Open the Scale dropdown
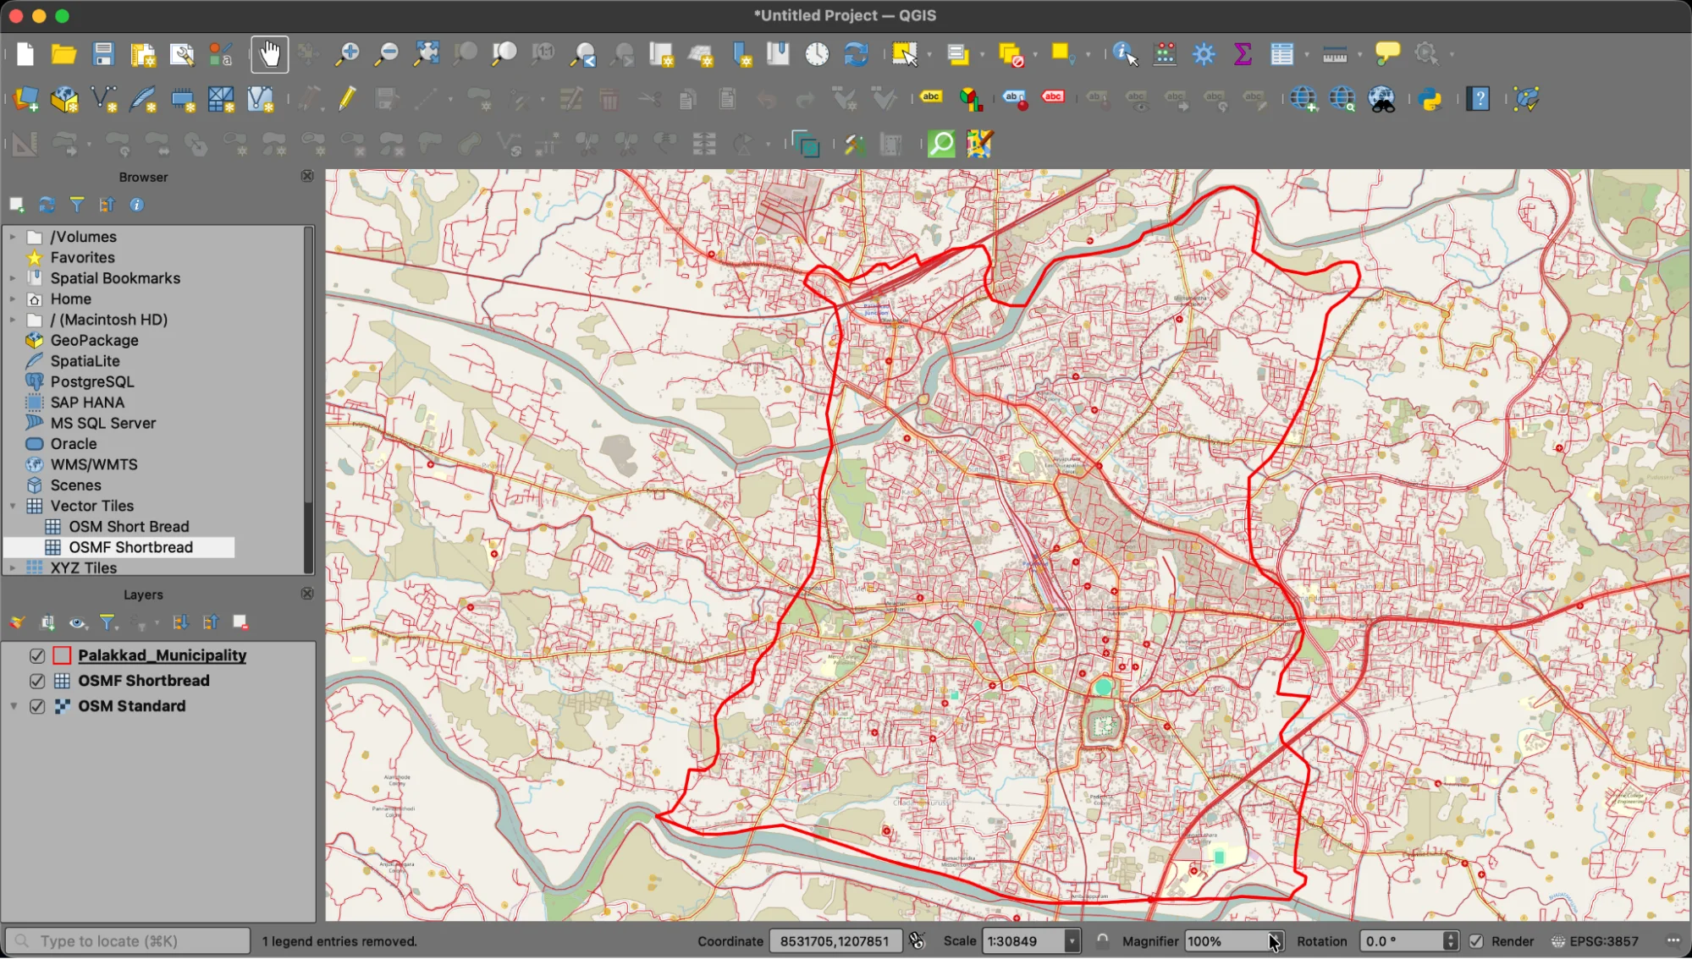The height and width of the screenshot is (959, 1692). 1072,940
